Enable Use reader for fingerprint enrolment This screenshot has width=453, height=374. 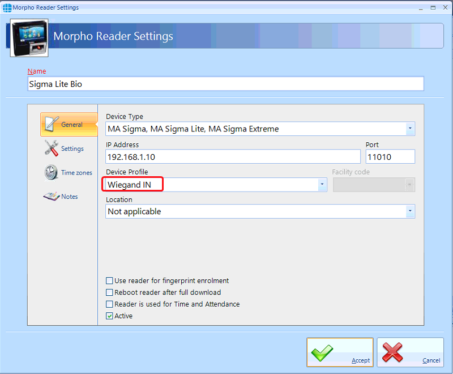[x=109, y=280]
